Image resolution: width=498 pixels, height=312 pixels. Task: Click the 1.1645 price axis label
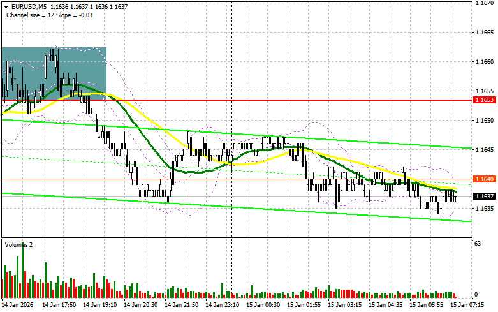pyautogui.click(x=484, y=149)
